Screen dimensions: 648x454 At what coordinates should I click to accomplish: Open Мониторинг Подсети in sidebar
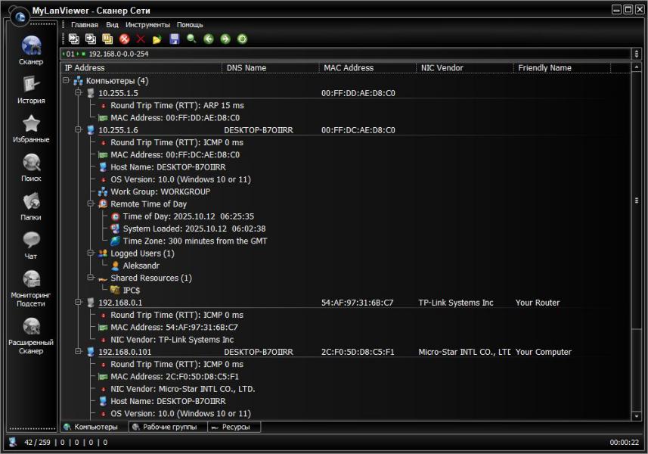31,288
